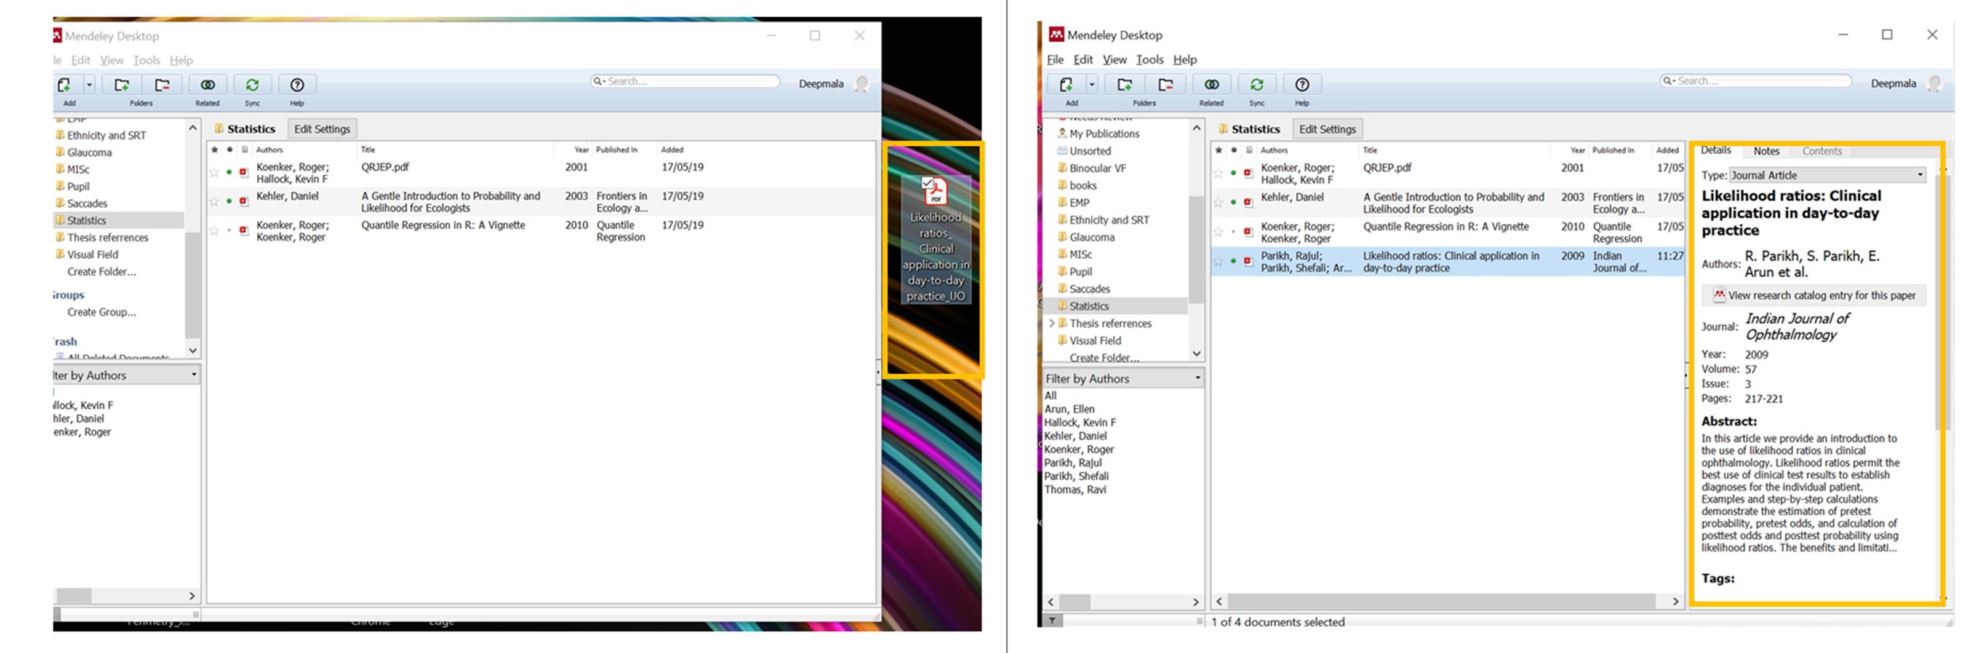This screenshot has height=653, width=1987.
Task: Click create new folder icon in right Mendeley window
Action: [x=1125, y=85]
